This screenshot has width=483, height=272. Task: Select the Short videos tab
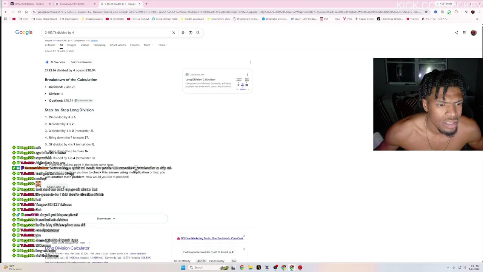pos(118,45)
